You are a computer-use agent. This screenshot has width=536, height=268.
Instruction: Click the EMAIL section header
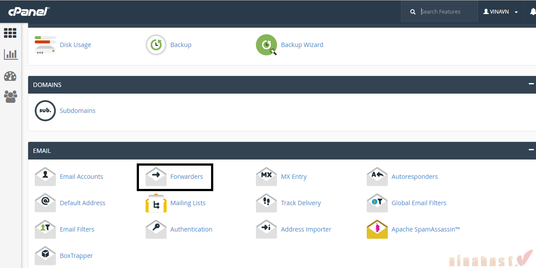282,150
